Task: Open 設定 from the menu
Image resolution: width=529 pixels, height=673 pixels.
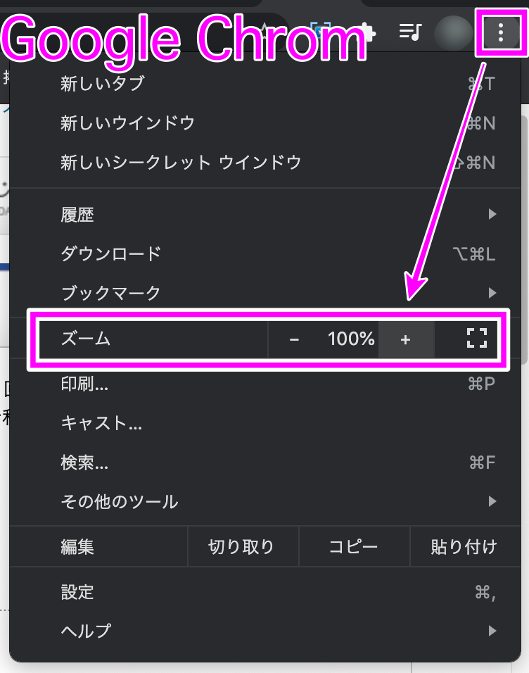Action: coord(265,592)
